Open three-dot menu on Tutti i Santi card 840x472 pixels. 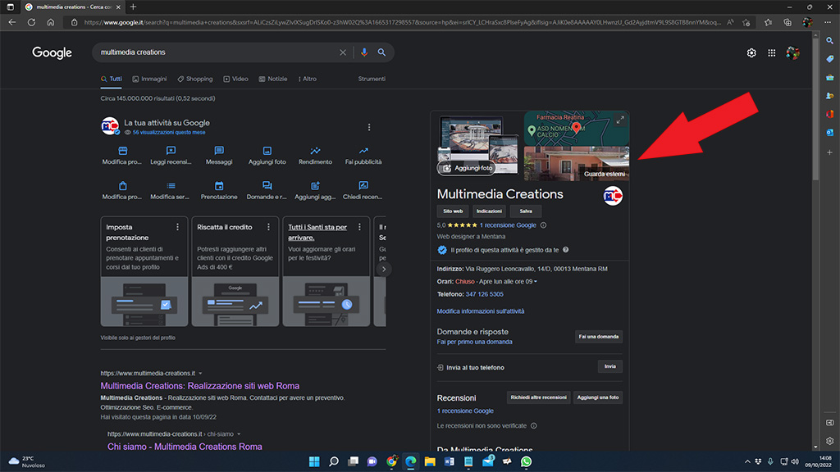pyautogui.click(x=360, y=228)
